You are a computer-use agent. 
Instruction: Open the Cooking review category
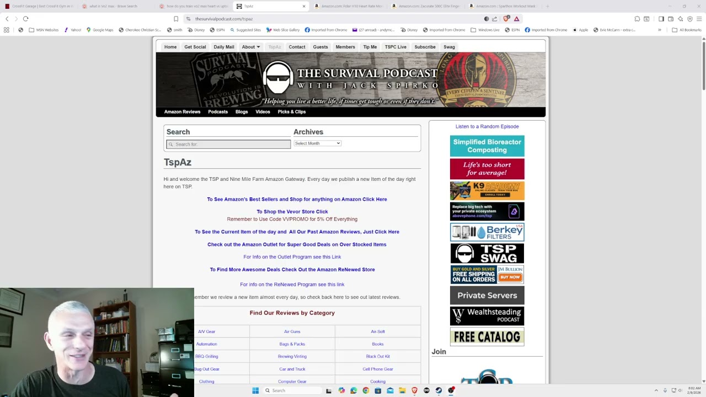click(x=378, y=382)
